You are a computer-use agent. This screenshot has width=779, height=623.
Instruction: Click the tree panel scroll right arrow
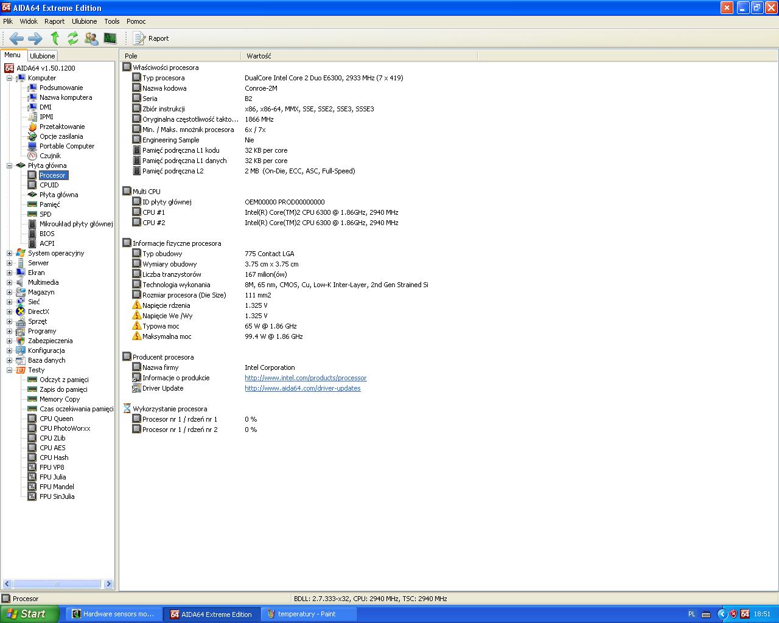point(109,584)
